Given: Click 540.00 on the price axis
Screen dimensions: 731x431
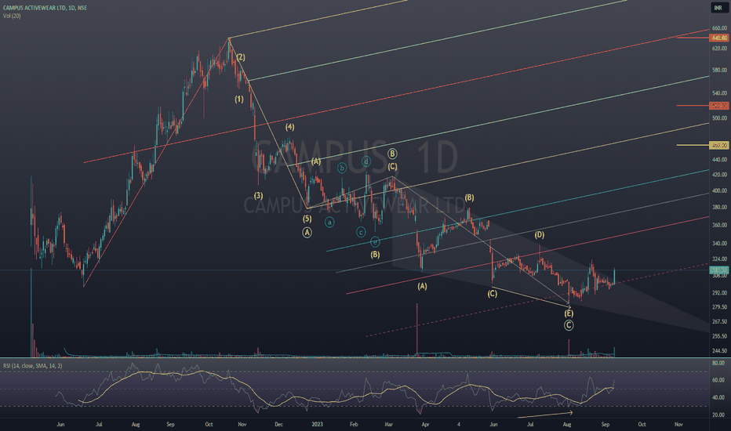Looking at the screenshot, I should coord(719,93).
